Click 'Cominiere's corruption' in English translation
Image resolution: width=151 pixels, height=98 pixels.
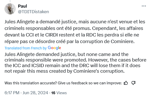point(98,71)
